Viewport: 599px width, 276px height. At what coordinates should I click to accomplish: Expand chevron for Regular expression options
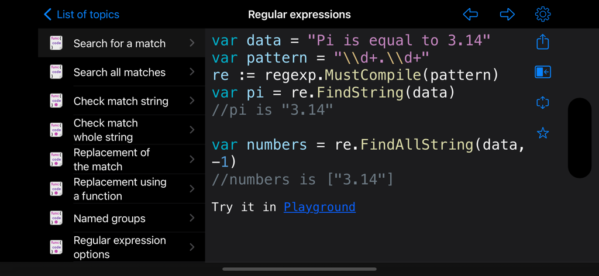pos(192,247)
